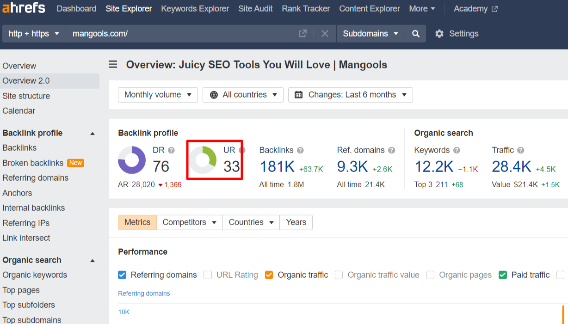Viewport: 568px width, 324px height.
Task: Go to Dashboard menu
Action: 76,9
